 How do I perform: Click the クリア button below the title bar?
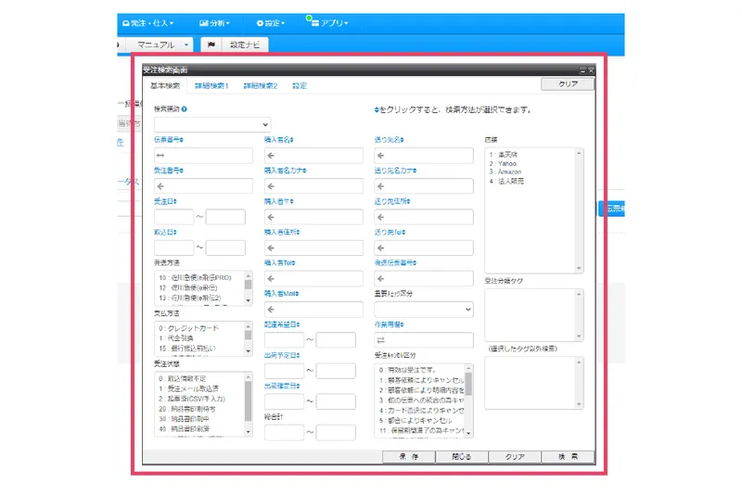[568, 83]
